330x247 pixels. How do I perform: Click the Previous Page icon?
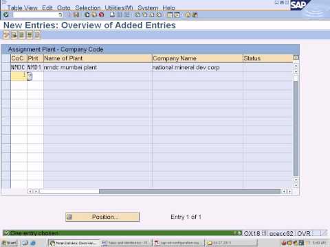click(x=145, y=15)
